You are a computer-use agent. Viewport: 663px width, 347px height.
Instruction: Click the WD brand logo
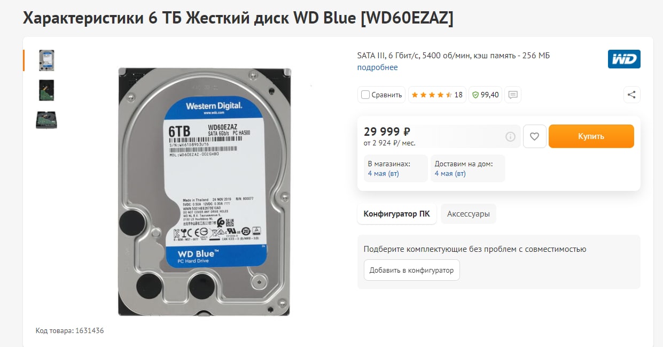pyautogui.click(x=624, y=59)
